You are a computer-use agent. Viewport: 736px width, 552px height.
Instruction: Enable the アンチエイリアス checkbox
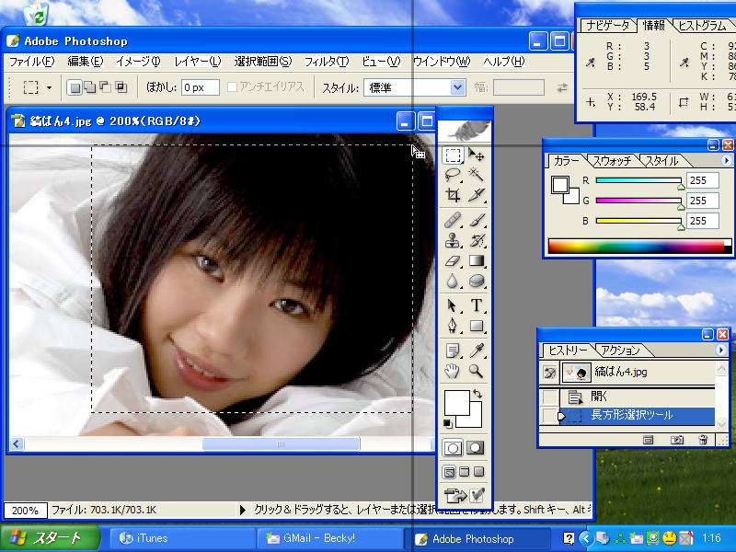tap(232, 86)
